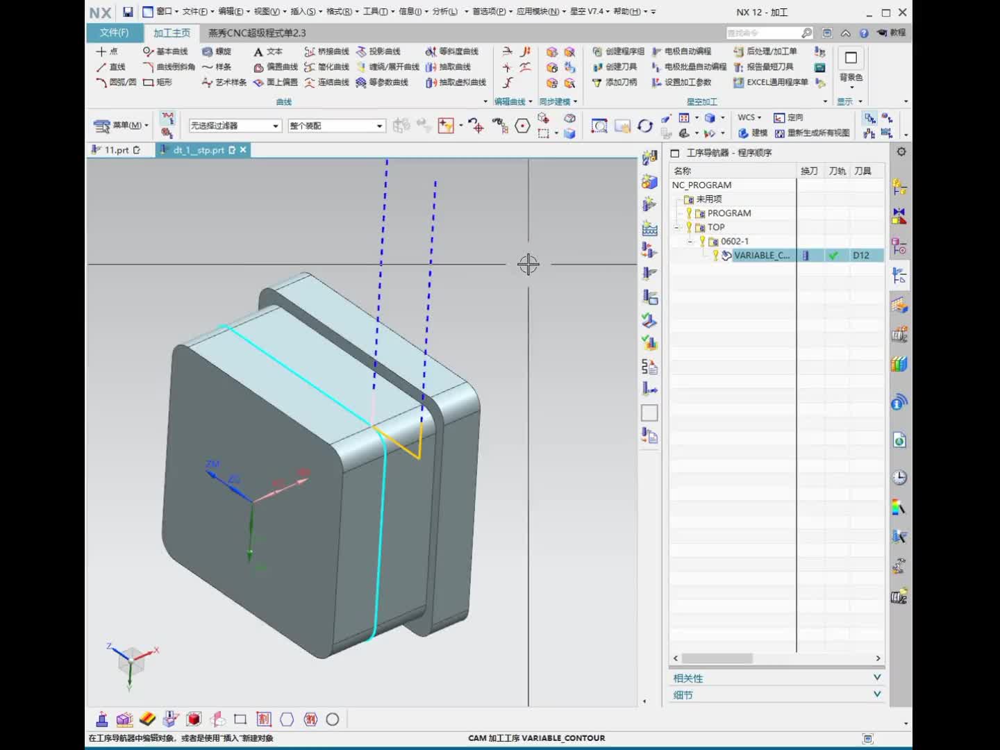Open the clock icon in right sidebar
1000x750 pixels.
click(x=899, y=477)
